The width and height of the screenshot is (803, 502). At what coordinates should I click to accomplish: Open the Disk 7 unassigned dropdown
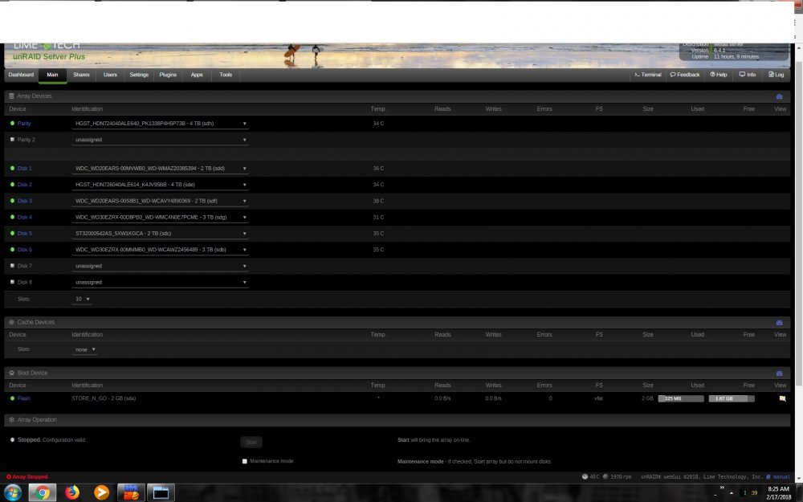click(x=161, y=267)
